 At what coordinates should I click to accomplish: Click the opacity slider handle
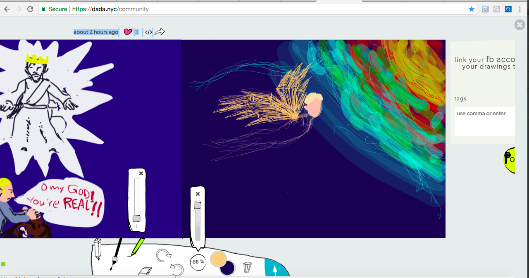pos(198,205)
